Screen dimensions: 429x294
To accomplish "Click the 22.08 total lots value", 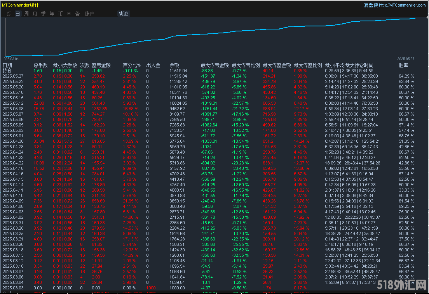I will (39, 103).
